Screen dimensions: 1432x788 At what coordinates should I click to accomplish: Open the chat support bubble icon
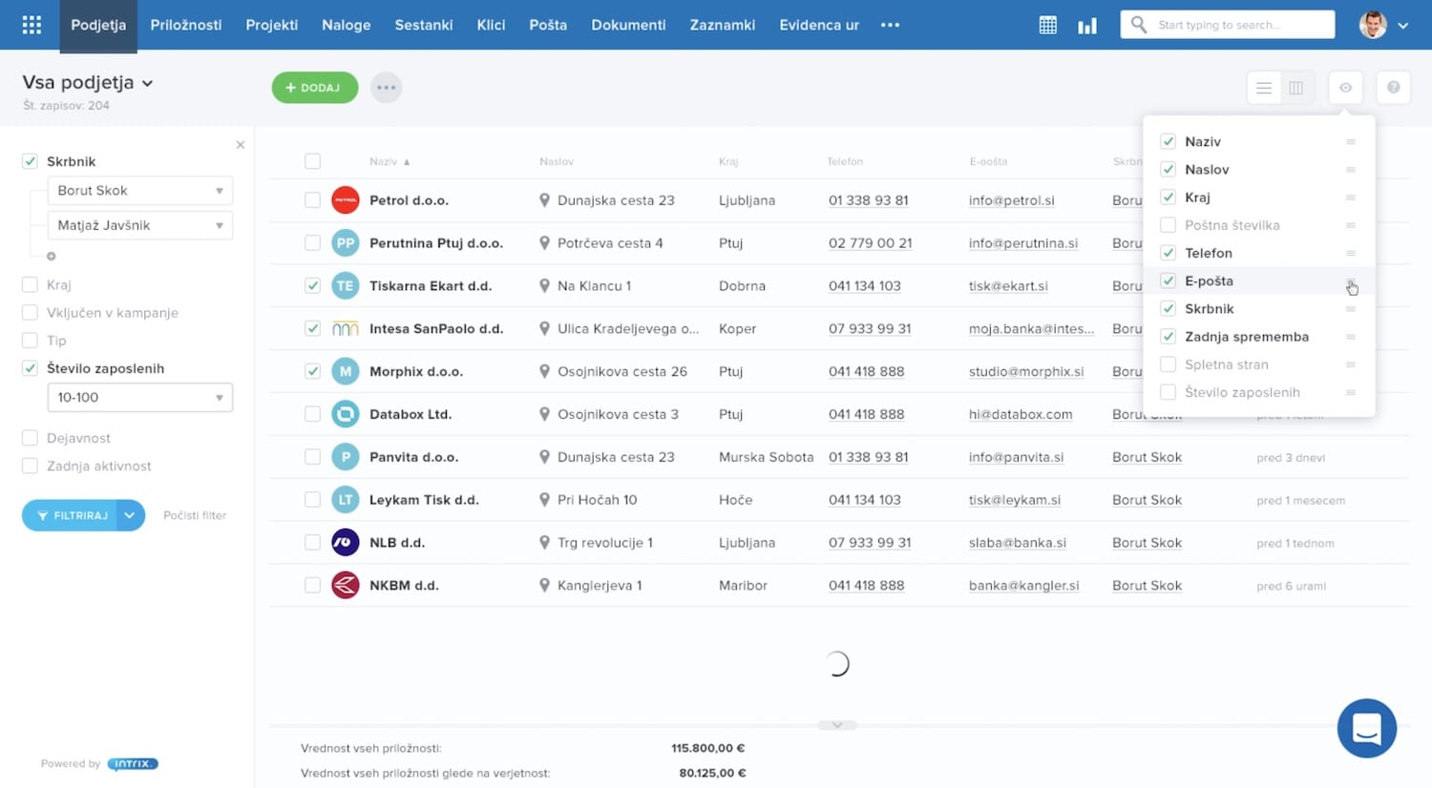click(1366, 729)
